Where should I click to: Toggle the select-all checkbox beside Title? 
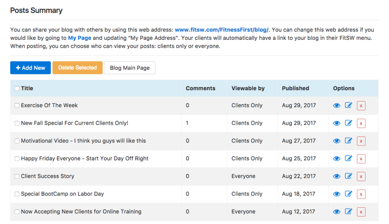(x=17, y=89)
